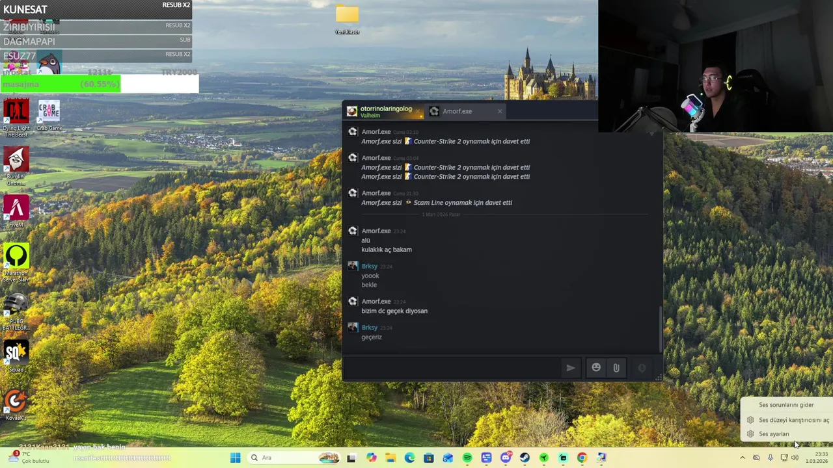
Task: Open File Explorer from the taskbar
Action: pos(390,458)
